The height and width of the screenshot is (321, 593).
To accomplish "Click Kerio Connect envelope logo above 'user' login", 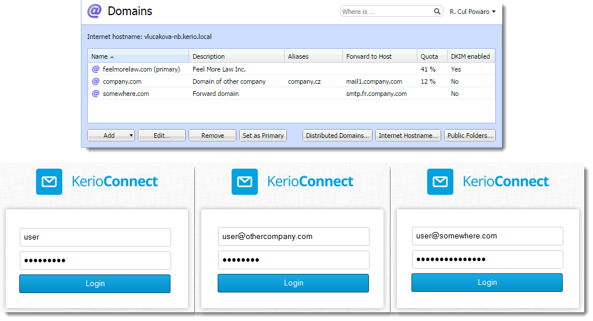I will tap(49, 182).
